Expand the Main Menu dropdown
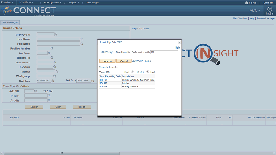Image resolution: width=276 pixels, height=155 pixels. click(26, 3)
